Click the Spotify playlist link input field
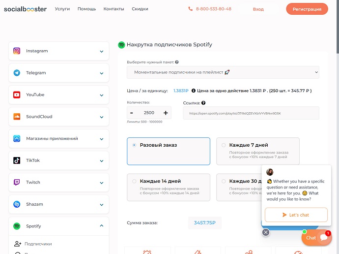 [251, 113]
